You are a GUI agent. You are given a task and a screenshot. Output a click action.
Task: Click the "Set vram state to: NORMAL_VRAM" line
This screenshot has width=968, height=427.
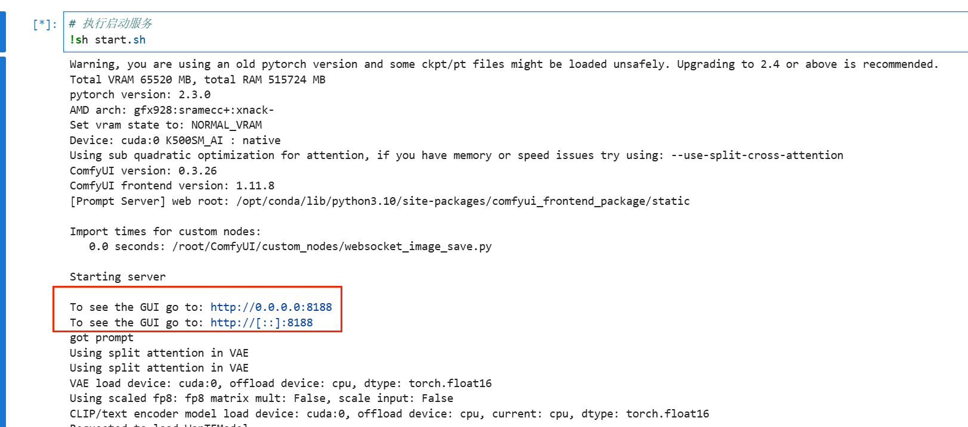pyautogui.click(x=165, y=125)
